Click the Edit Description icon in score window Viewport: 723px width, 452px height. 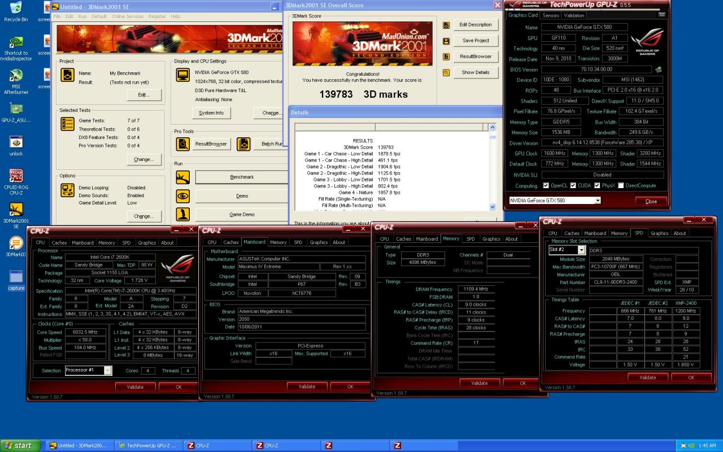click(x=446, y=25)
